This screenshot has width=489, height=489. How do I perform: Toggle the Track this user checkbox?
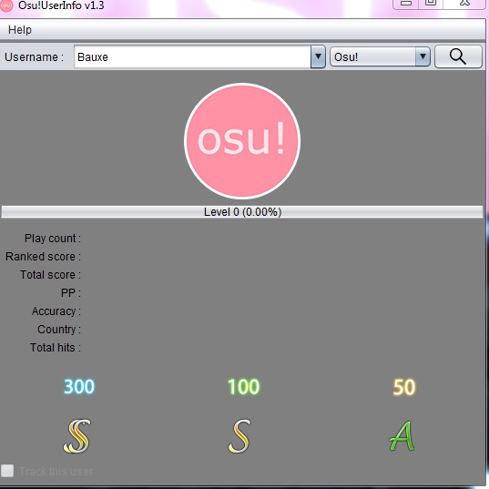pyautogui.click(x=7, y=471)
